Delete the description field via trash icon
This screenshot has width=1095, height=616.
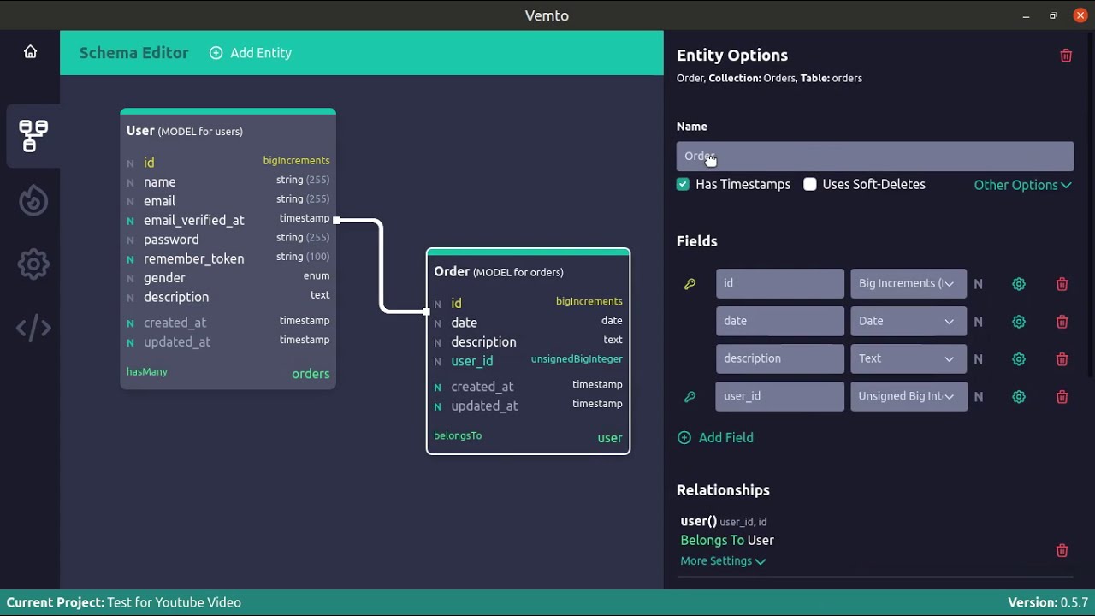point(1062,359)
